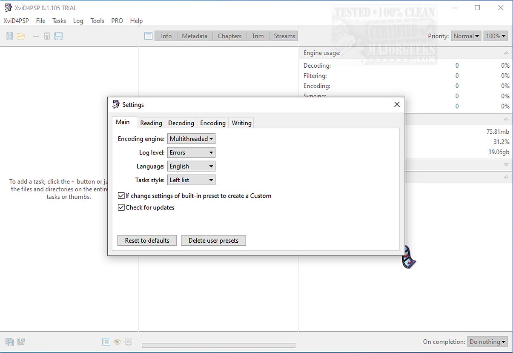This screenshot has width=513, height=353.
Task: Switch to the Reading settings tab
Action: [151, 123]
